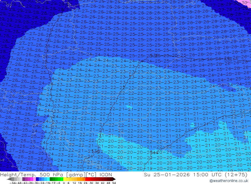Click the legend's right dark arrow end
The width and height of the screenshot is (251, 184).
[x=114, y=179]
